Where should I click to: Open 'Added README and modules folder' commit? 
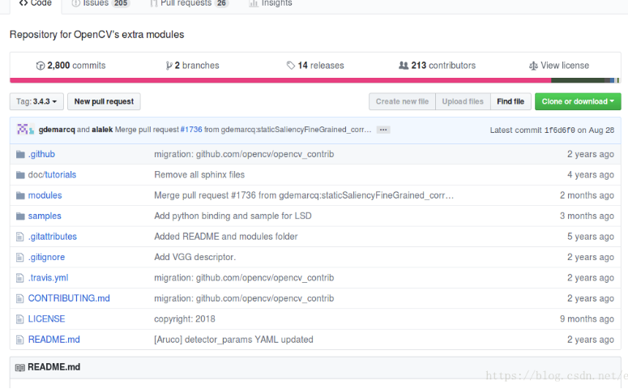(x=226, y=237)
